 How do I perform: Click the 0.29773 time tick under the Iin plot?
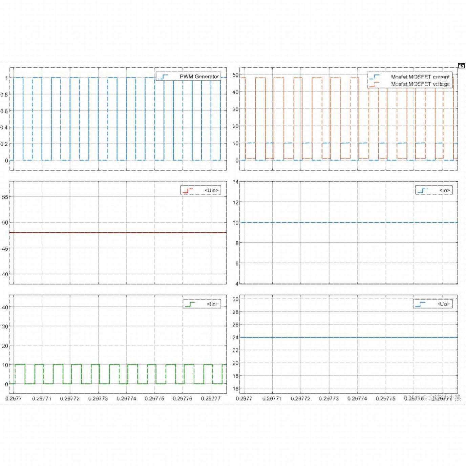point(98,399)
